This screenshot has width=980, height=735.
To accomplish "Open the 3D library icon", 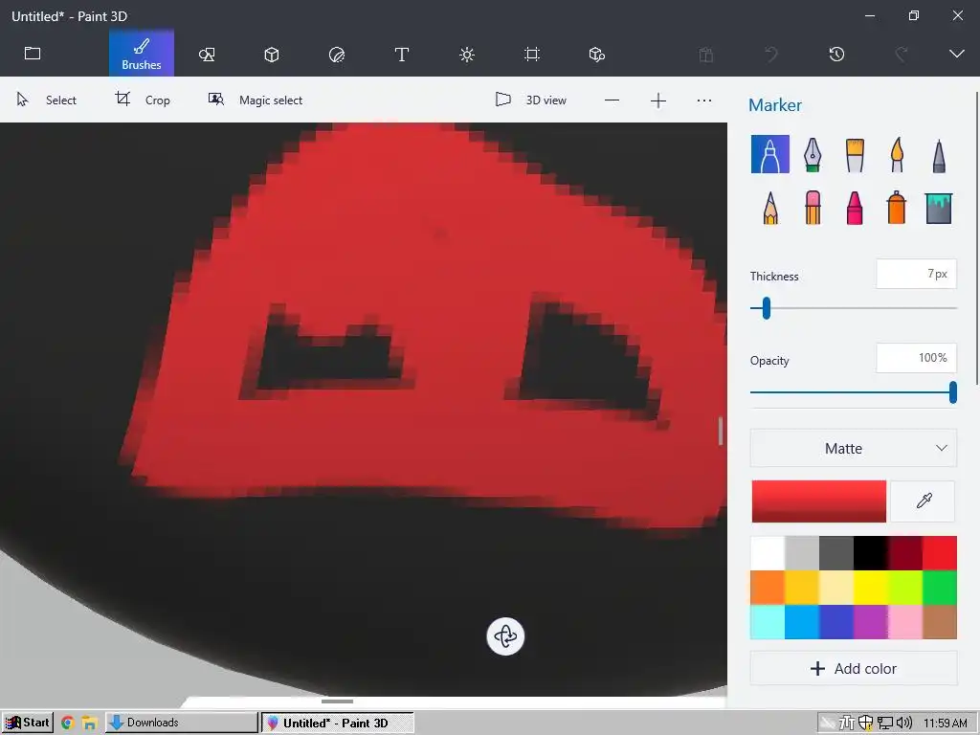I will (x=597, y=55).
